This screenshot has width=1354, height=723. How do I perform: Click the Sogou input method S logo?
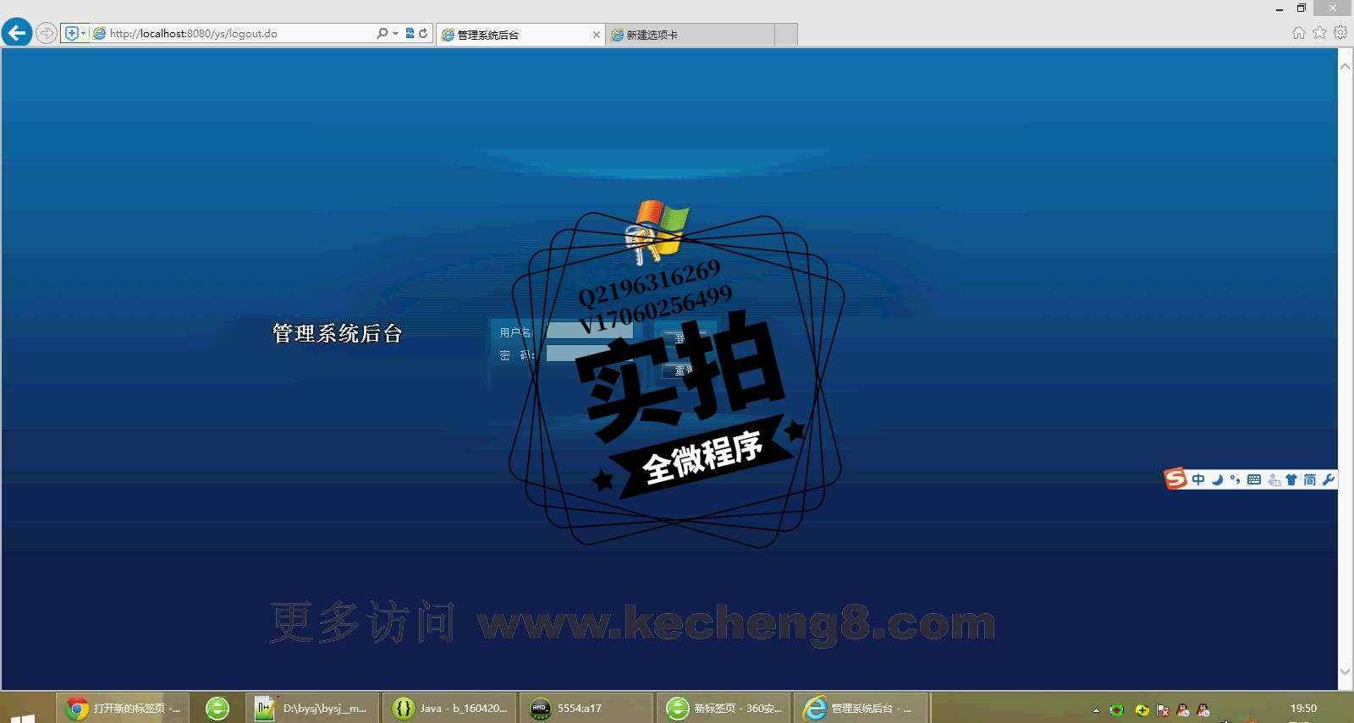(x=1175, y=479)
